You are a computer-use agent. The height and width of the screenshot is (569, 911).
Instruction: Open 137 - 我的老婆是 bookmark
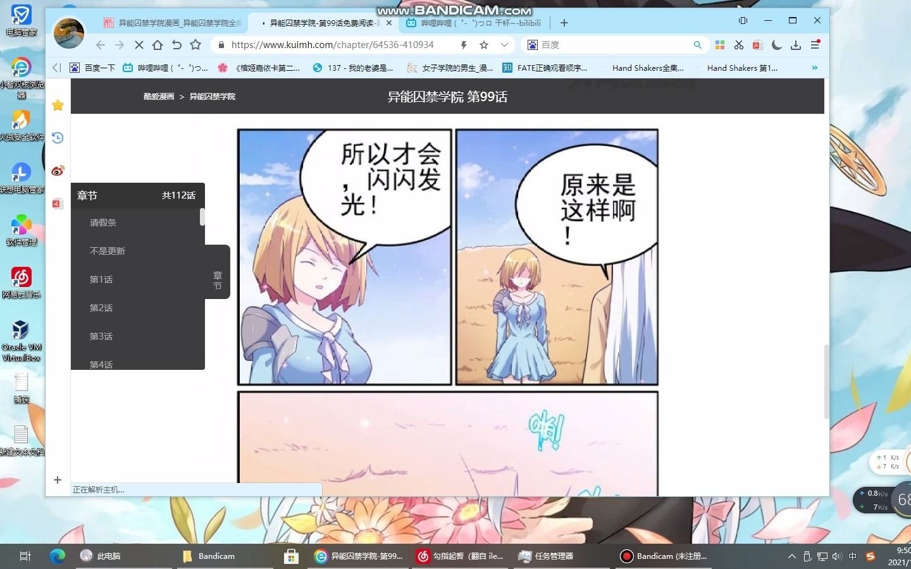point(353,68)
